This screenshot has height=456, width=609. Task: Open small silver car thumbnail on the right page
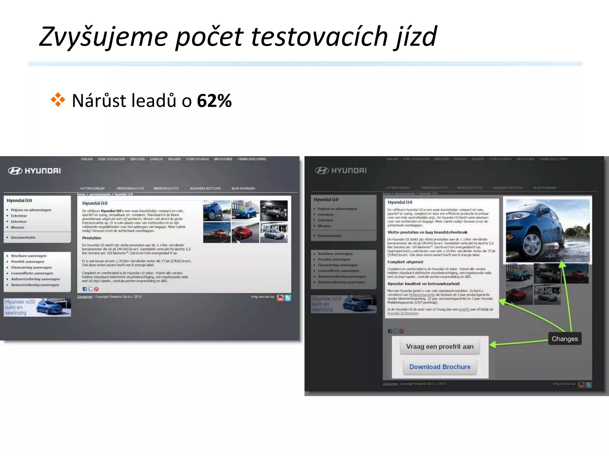point(547,295)
